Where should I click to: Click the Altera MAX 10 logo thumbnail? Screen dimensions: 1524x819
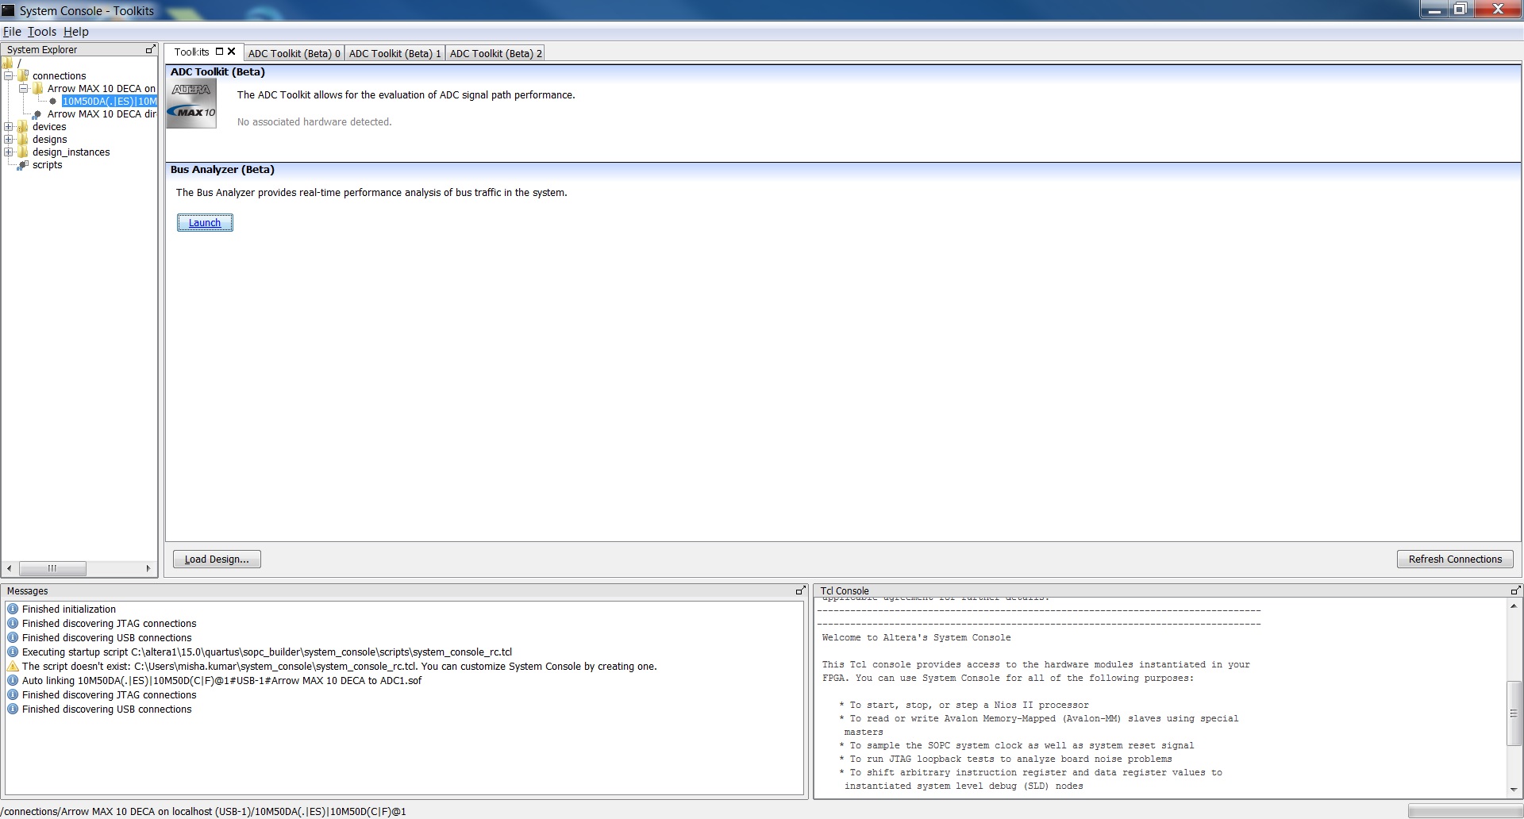[192, 103]
